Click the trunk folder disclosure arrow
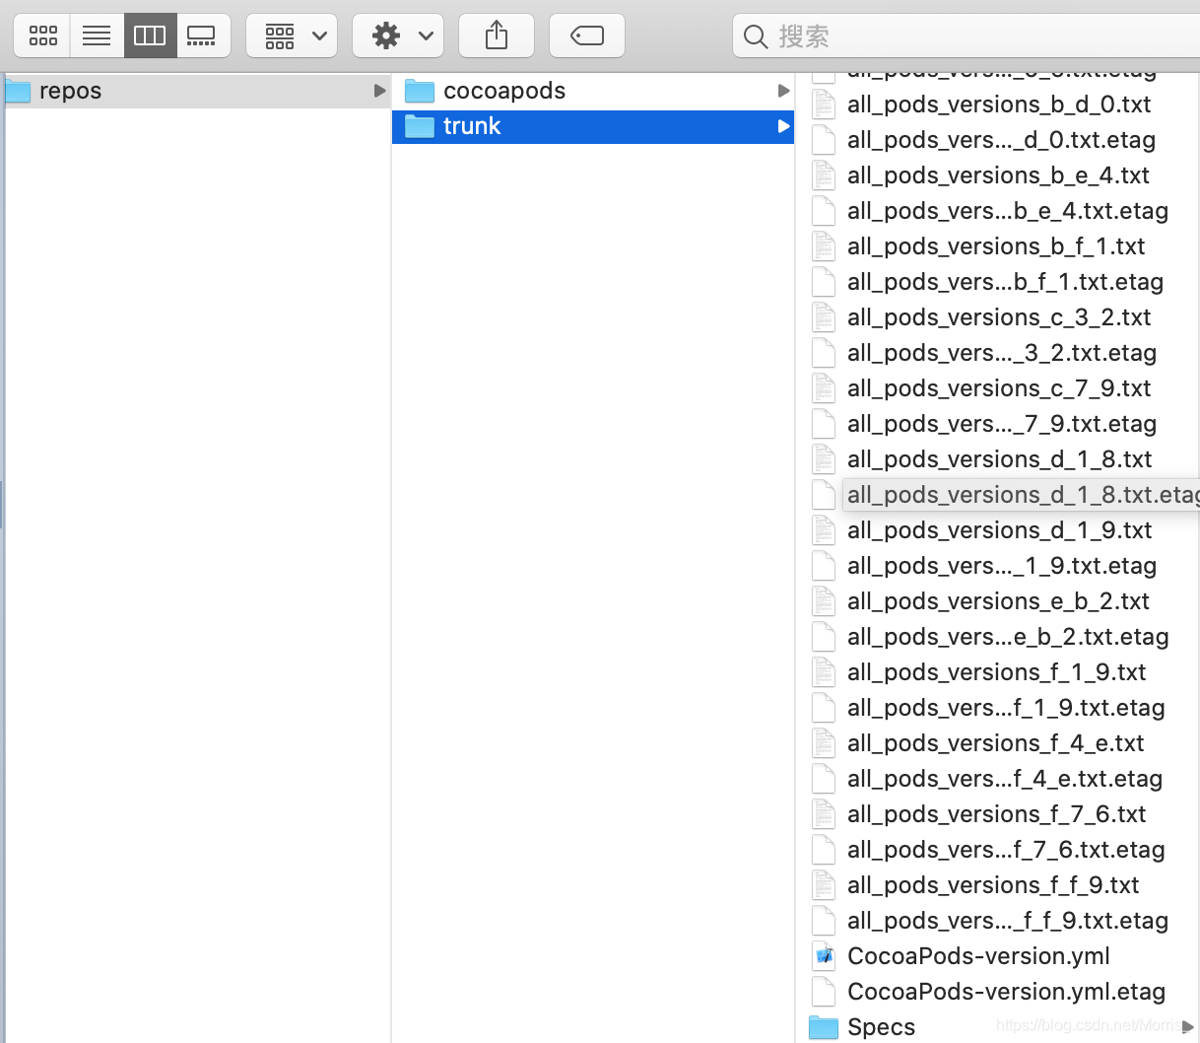The image size is (1200, 1043). pyautogui.click(x=783, y=126)
